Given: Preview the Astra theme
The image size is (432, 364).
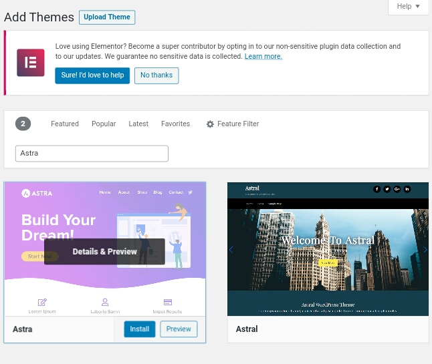Looking at the screenshot, I should 179,329.
